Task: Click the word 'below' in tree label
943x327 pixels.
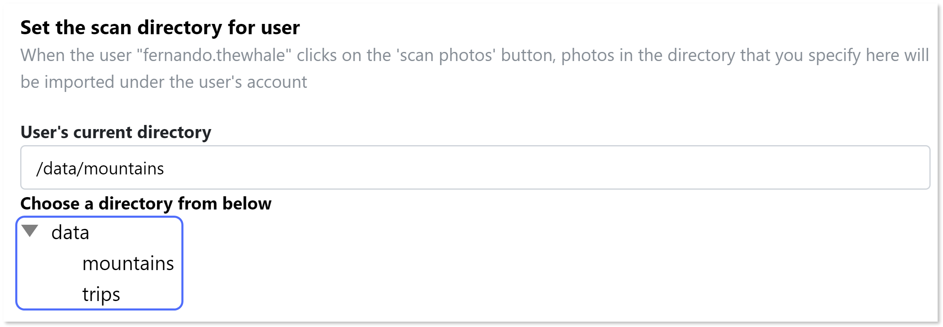Action: coord(247,204)
